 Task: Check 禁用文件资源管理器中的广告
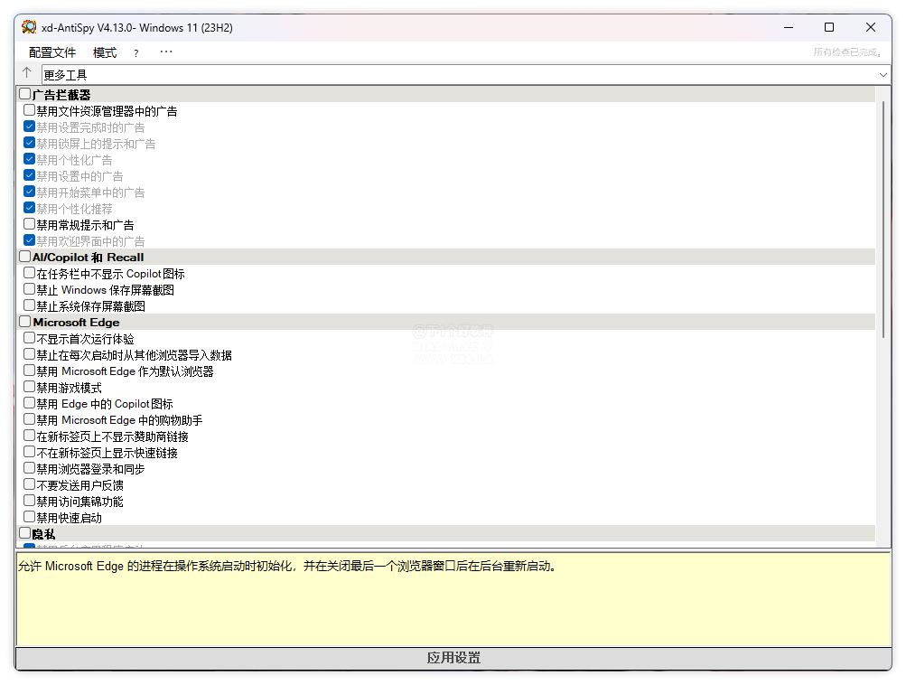pos(30,110)
